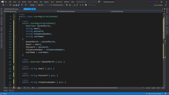Click the Save All toolbar icon
The width and height of the screenshot is (169, 95).
[19, 5]
